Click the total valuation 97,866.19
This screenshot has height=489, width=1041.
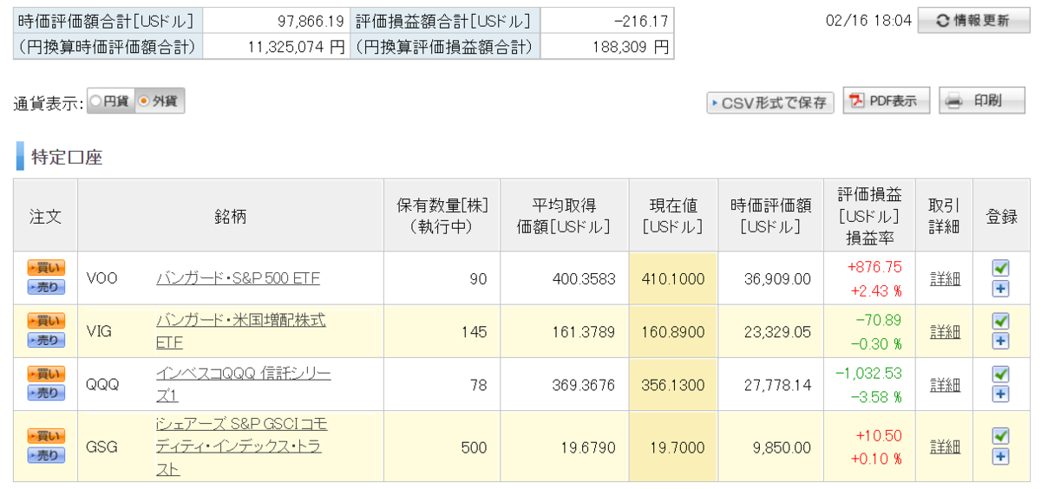coord(311,21)
